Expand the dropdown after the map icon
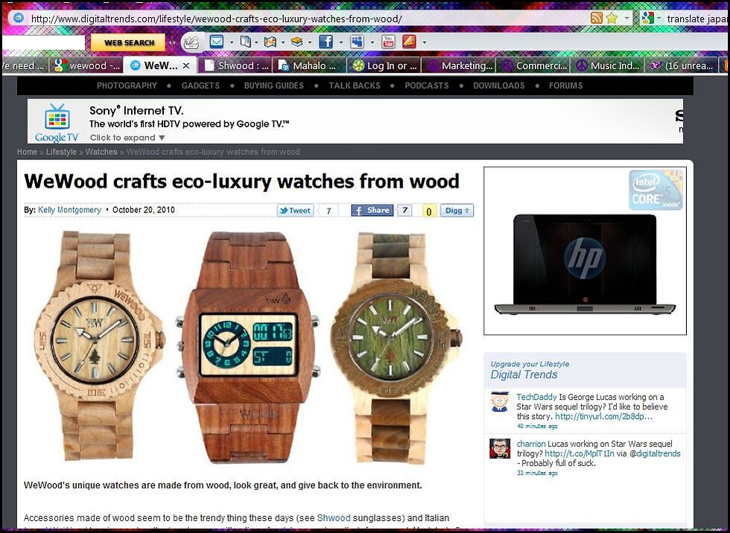The image size is (730, 533). 283,42
